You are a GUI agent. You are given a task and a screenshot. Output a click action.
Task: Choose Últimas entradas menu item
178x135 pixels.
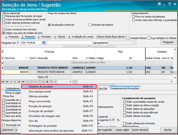coord(59,96)
